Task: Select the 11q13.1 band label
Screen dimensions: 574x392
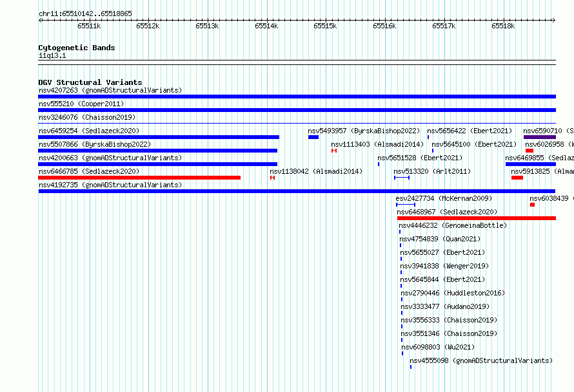Action: pos(52,55)
